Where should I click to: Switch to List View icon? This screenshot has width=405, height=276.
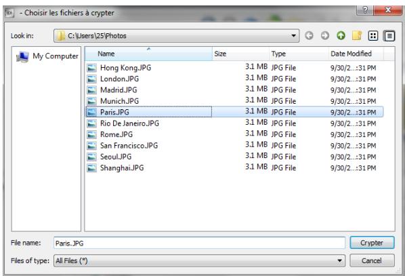click(x=373, y=36)
